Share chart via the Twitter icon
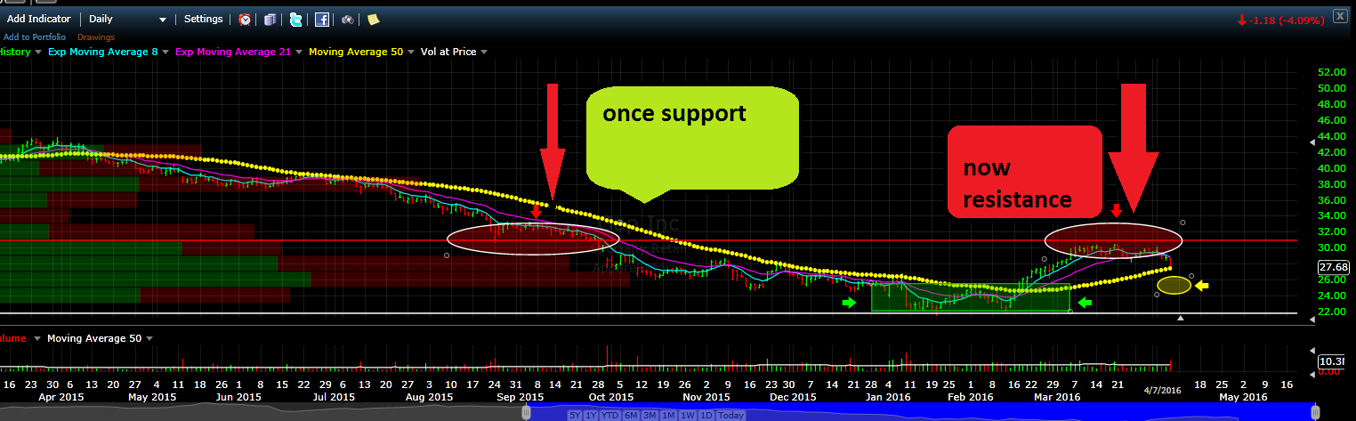 (296, 19)
